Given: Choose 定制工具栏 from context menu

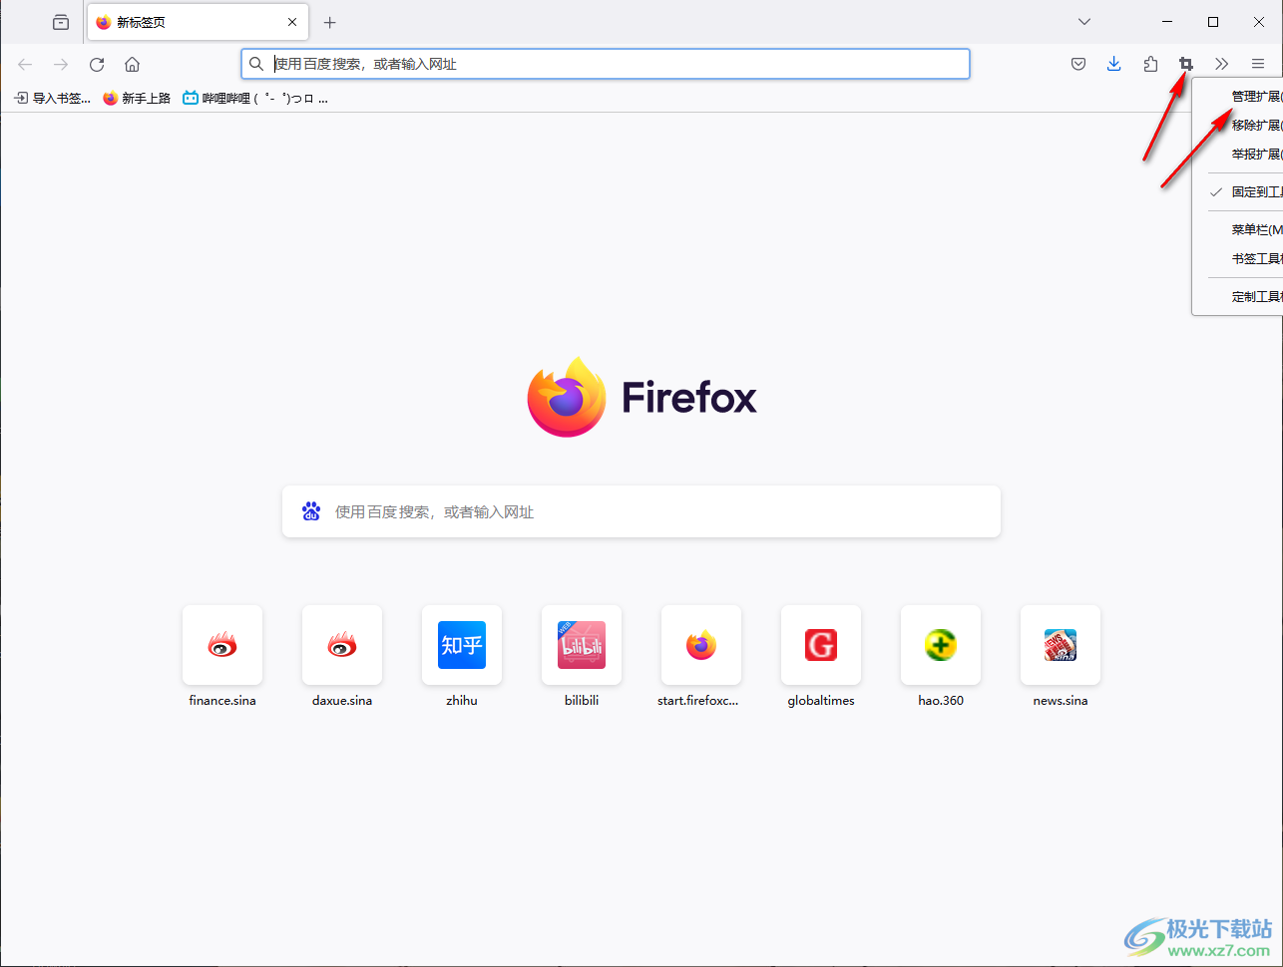Looking at the screenshot, I should [1238, 297].
